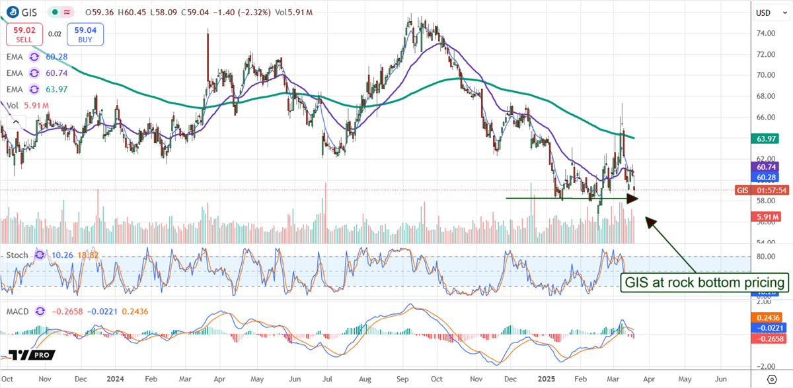Select the MACD indicator label
This screenshot has height=388, width=793.
coord(19,310)
